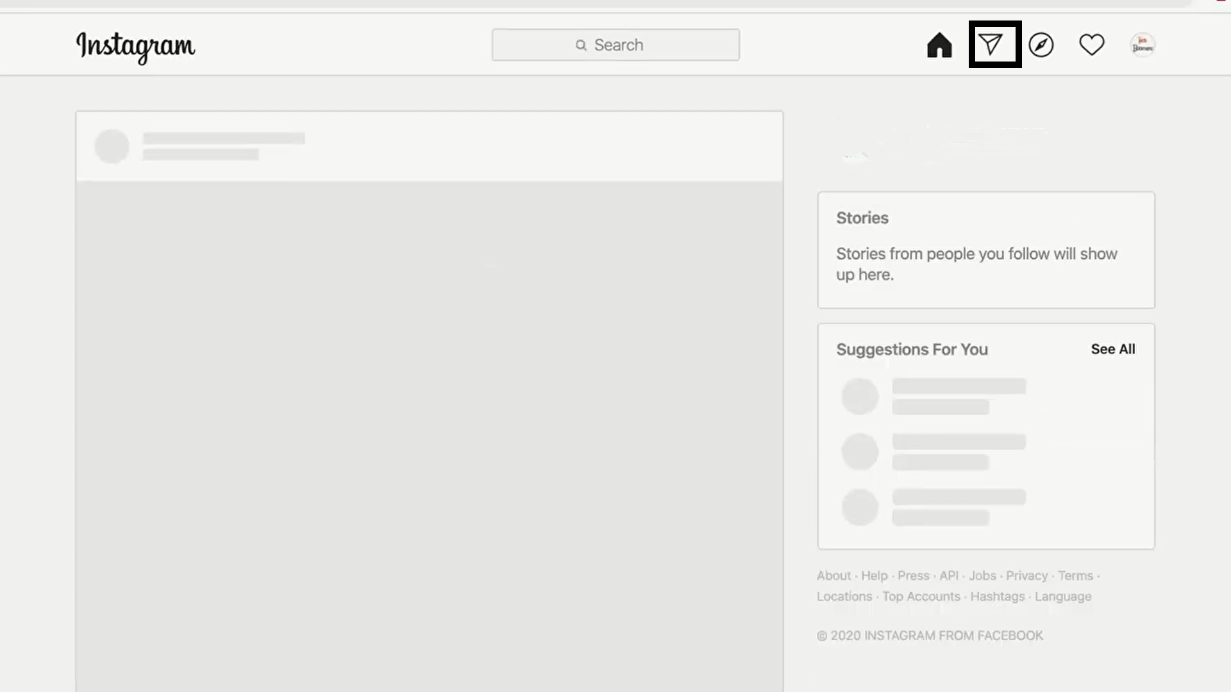The width and height of the screenshot is (1231, 692).
Task: Open Activity heart icon
Action: point(1091,45)
